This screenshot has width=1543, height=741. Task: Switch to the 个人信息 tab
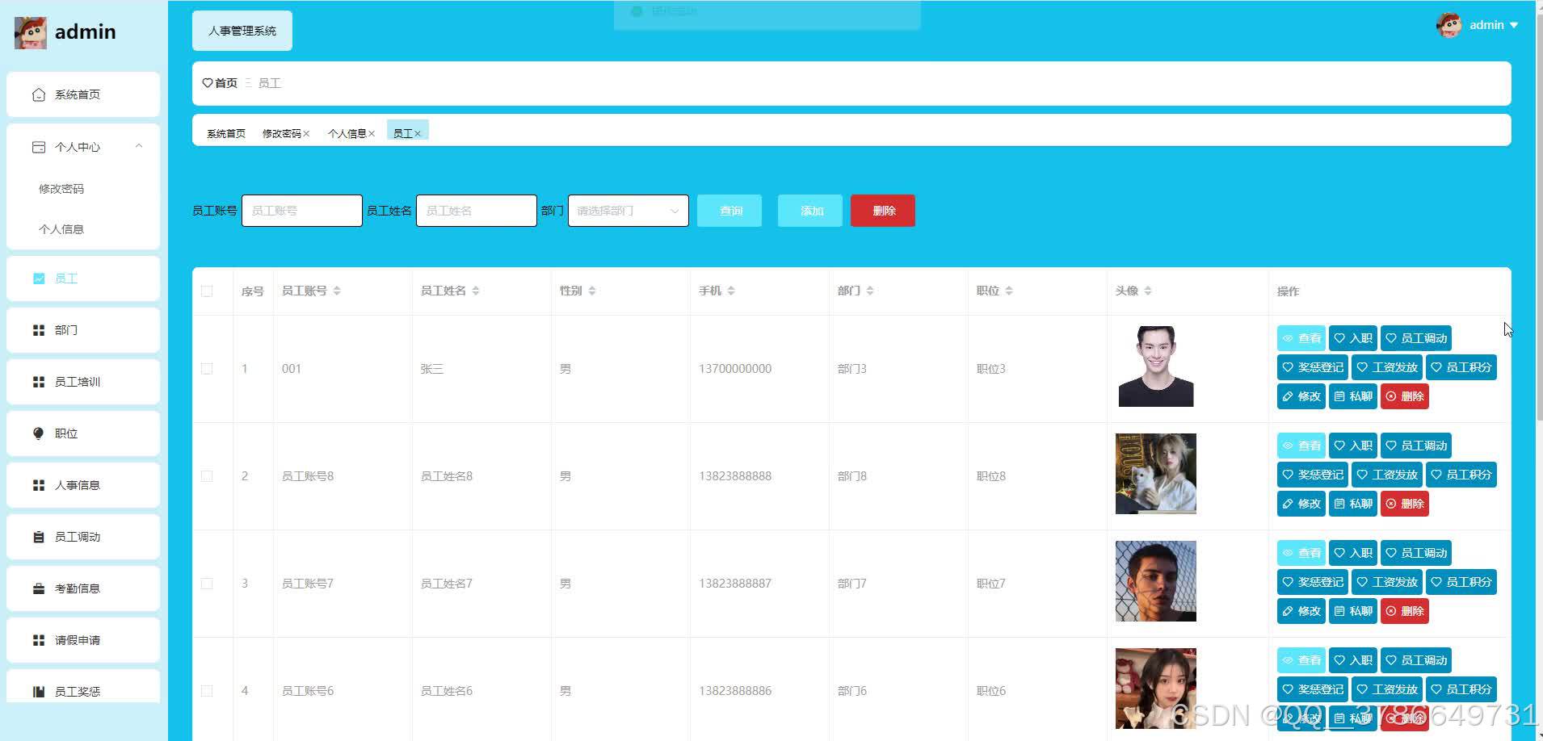[x=347, y=134]
